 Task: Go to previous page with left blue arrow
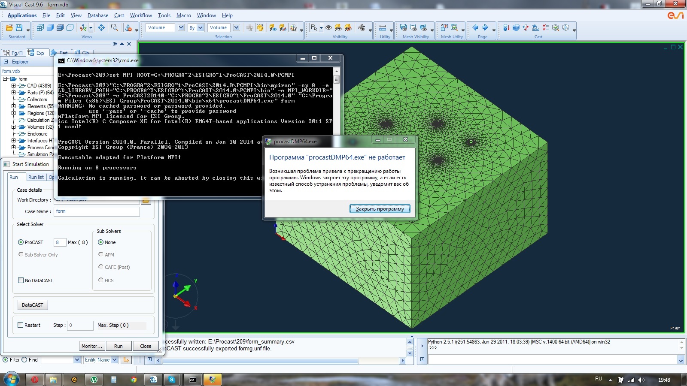[475, 27]
